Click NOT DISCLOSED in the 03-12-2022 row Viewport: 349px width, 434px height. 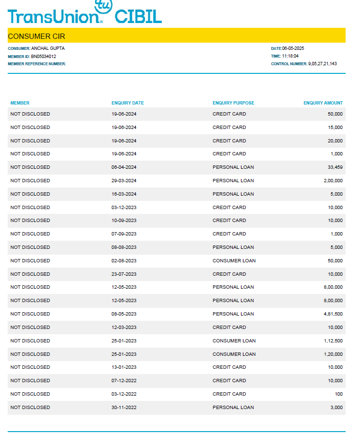pyautogui.click(x=30, y=394)
